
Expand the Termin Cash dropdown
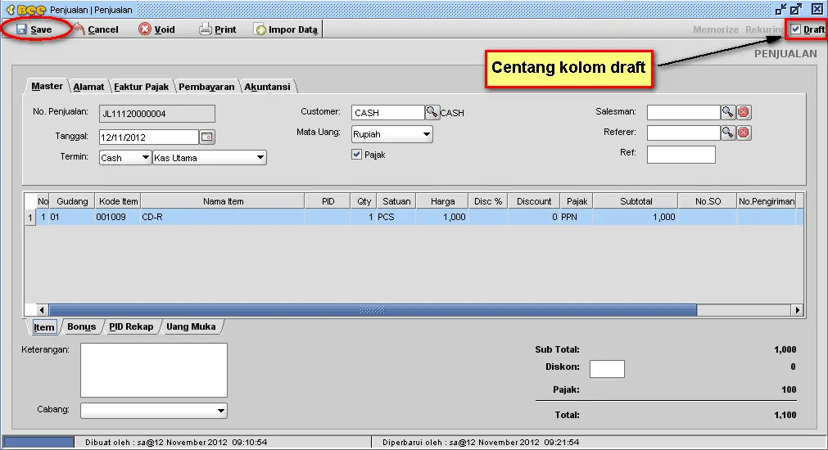tap(145, 157)
